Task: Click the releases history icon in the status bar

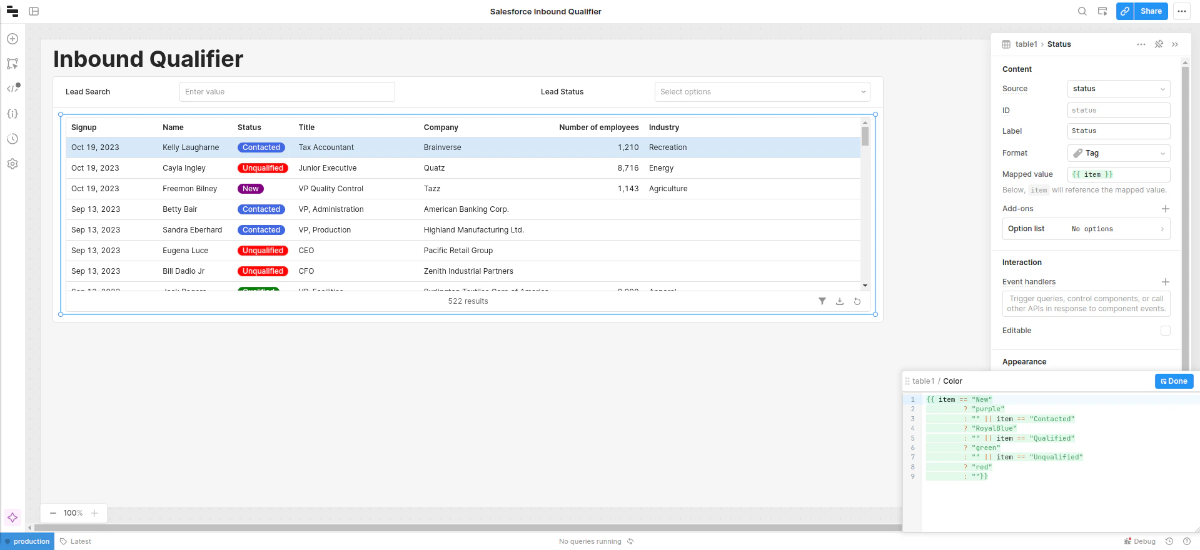Action: [x=1169, y=541]
